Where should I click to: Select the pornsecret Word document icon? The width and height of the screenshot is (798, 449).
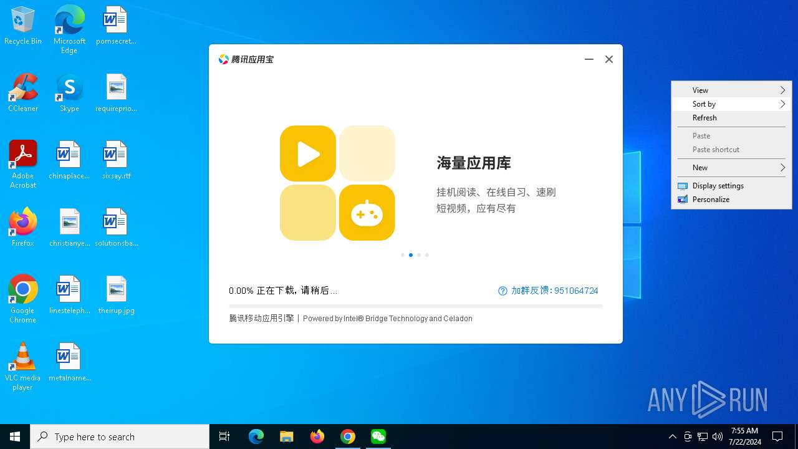click(x=116, y=26)
